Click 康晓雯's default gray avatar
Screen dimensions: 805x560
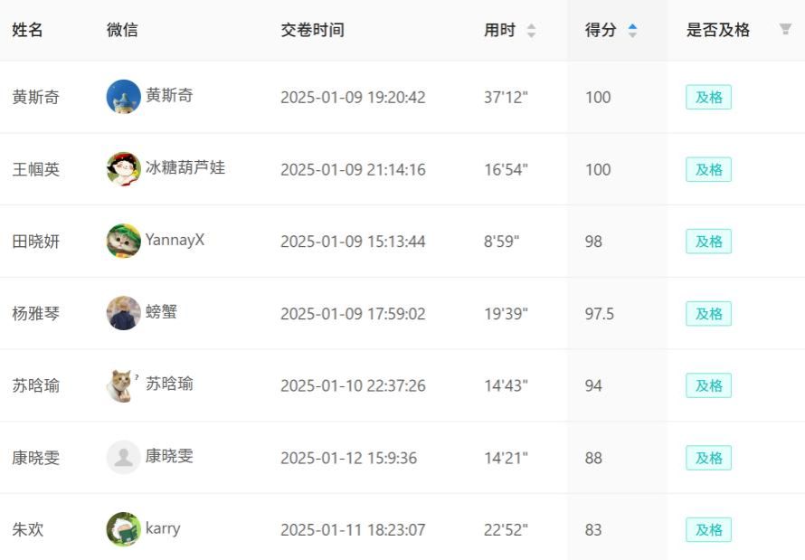123,457
